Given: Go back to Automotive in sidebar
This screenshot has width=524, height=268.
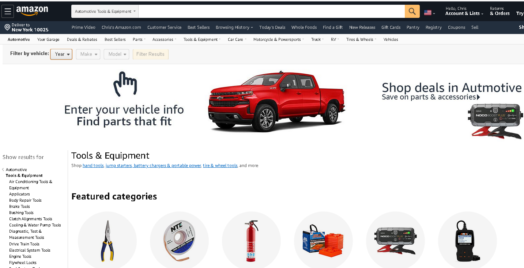Looking at the screenshot, I should coord(16,170).
